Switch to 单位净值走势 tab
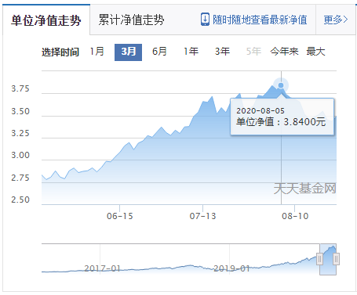Screen dimensions: 357x295 46,20
